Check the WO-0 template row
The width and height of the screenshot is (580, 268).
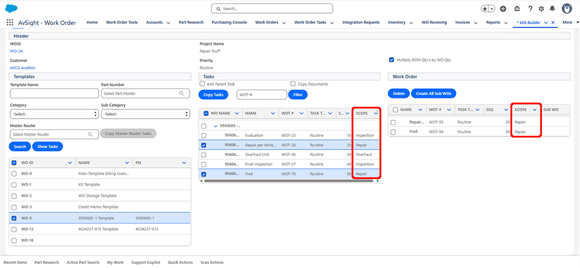14,174
